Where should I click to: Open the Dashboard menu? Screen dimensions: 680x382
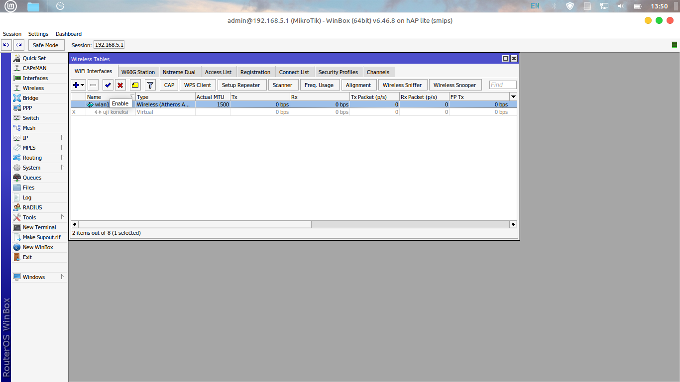pyautogui.click(x=69, y=34)
